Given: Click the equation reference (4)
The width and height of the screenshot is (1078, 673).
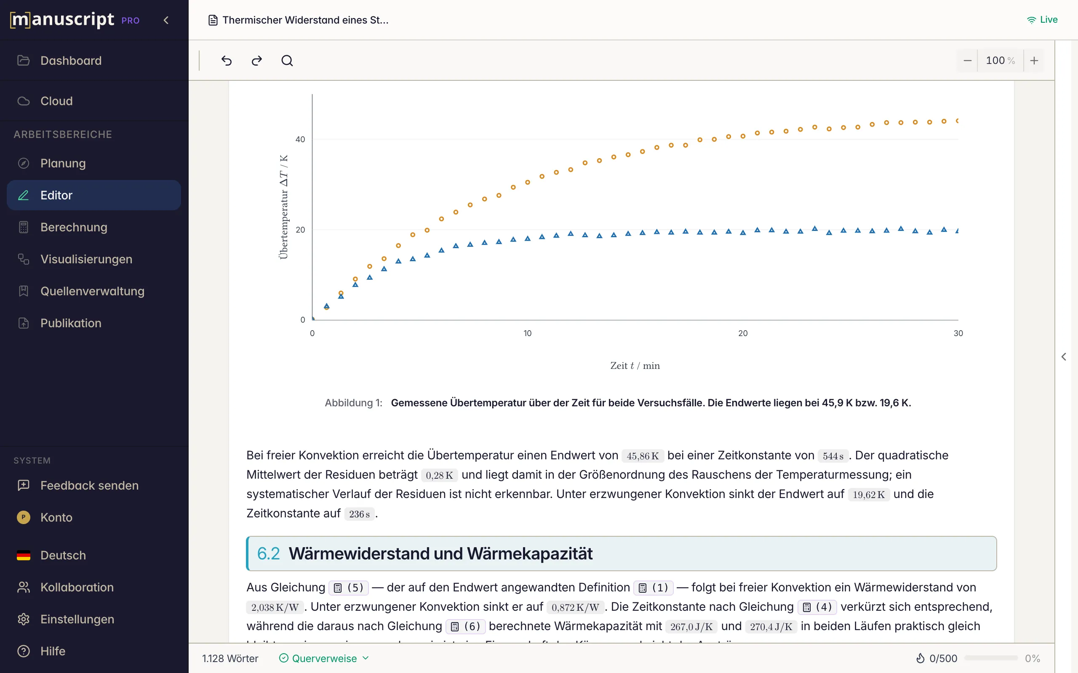Looking at the screenshot, I should pyautogui.click(x=817, y=607).
